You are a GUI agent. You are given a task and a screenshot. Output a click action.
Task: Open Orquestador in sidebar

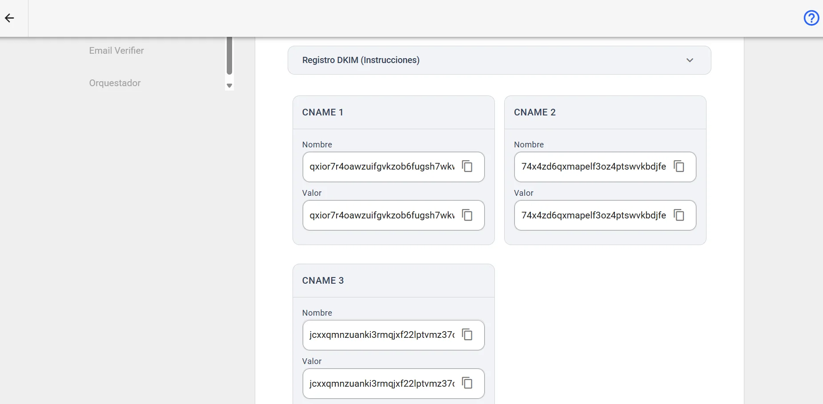(x=115, y=83)
